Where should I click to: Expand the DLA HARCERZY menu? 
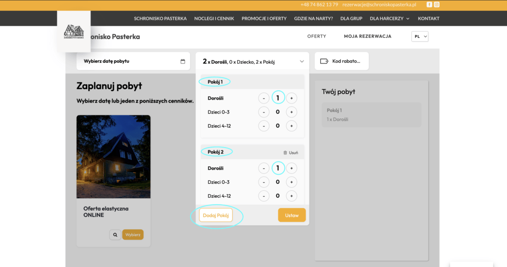pyautogui.click(x=389, y=18)
